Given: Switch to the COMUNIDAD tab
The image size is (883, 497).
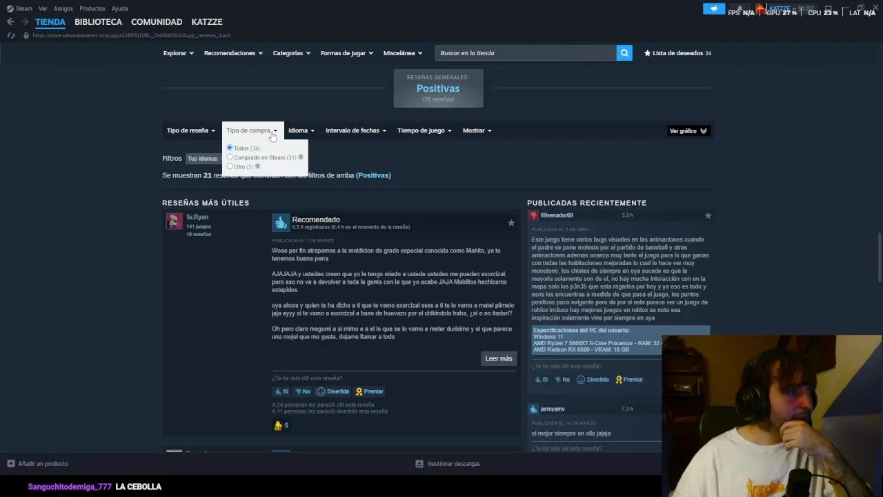Looking at the screenshot, I should point(157,22).
